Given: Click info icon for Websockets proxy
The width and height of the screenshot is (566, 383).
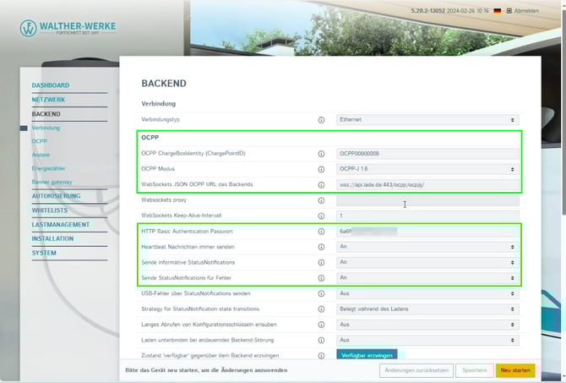Looking at the screenshot, I should (321, 200).
